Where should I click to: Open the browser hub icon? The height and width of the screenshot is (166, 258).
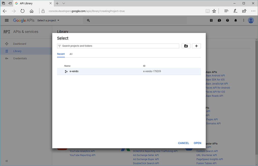click(227, 11)
